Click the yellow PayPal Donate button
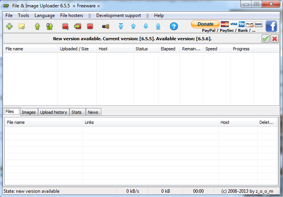Image resolution: width=283 pixels, height=197 pixels. (205, 24)
